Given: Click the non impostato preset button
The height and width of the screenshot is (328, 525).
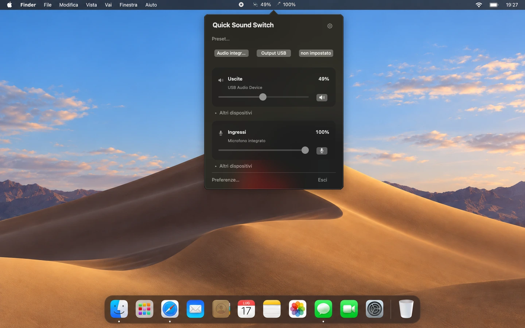Looking at the screenshot, I should click(316, 53).
